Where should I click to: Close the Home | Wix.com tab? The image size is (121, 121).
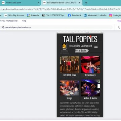(38, 3)
